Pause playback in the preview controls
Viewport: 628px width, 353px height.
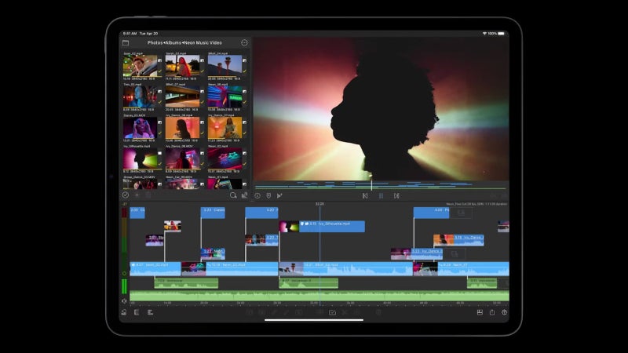click(x=381, y=195)
